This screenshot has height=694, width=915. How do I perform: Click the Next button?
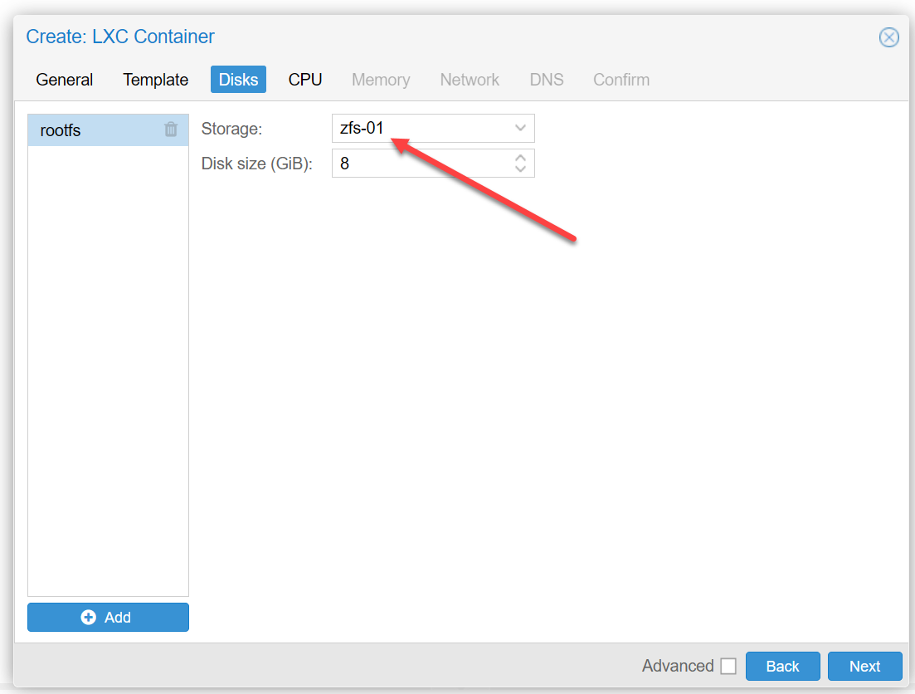tap(865, 666)
